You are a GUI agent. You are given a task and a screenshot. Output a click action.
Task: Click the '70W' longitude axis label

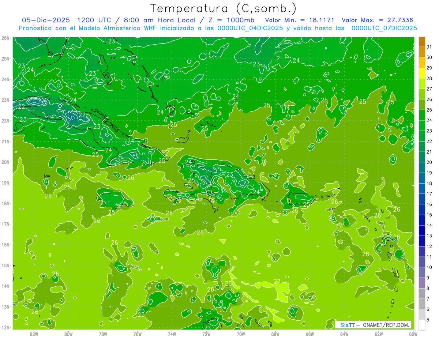coord(241,334)
